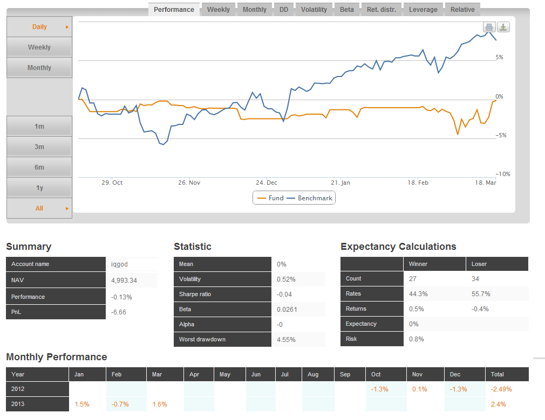Click Worst drawdown value 4.55%

[x=286, y=340]
